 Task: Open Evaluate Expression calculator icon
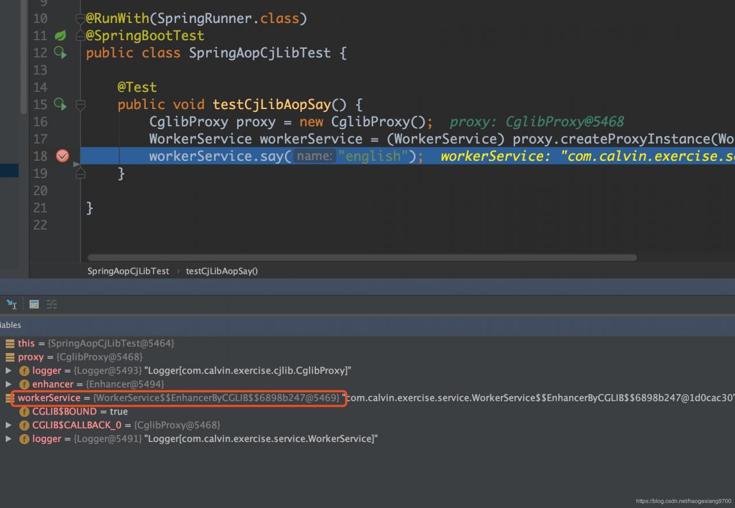tap(34, 304)
